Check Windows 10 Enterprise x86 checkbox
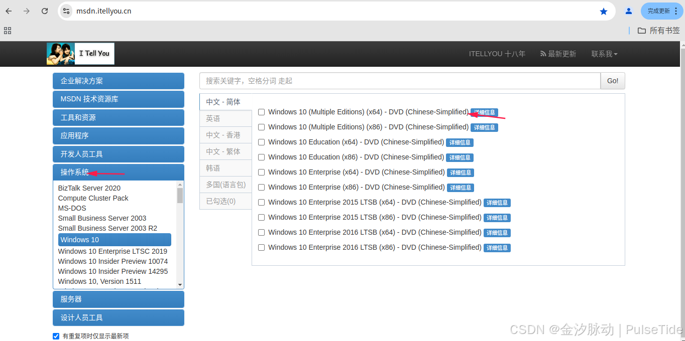Screen dimensions: 685x341 point(261,188)
